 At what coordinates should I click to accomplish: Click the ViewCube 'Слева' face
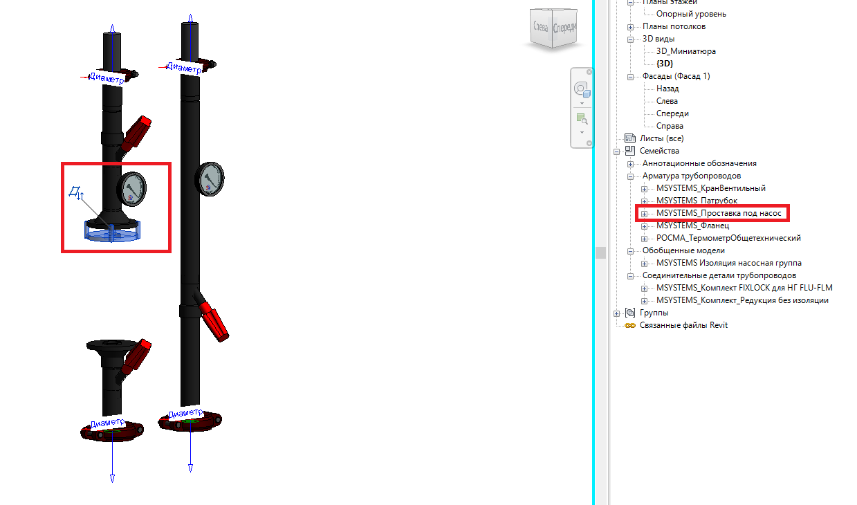tap(540, 28)
